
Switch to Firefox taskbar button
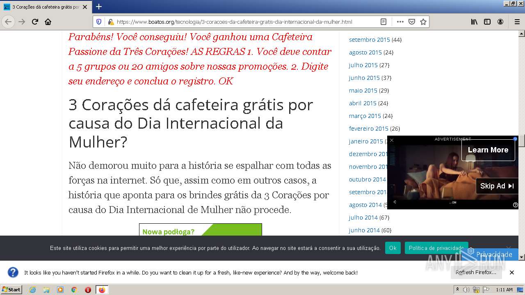[102, 290]
